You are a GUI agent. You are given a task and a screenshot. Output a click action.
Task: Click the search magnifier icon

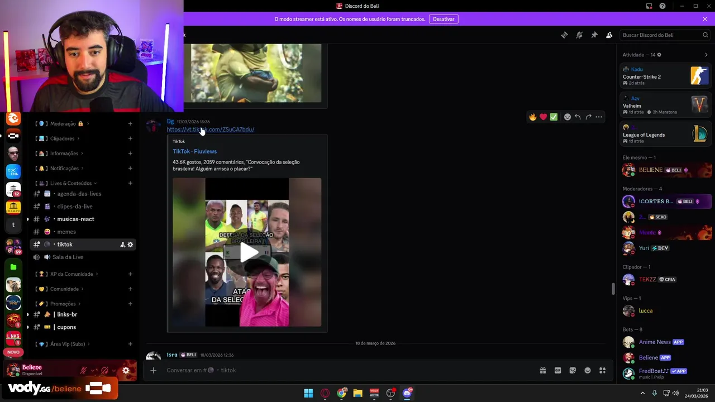click(x=706, y=35)
